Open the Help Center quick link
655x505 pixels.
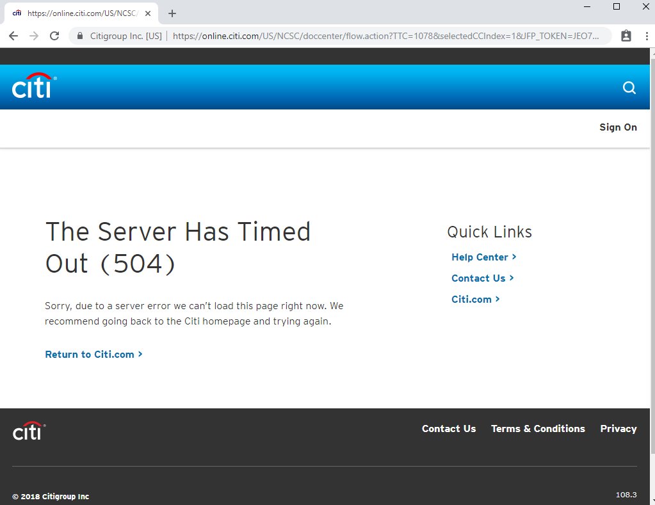[484, 257]
